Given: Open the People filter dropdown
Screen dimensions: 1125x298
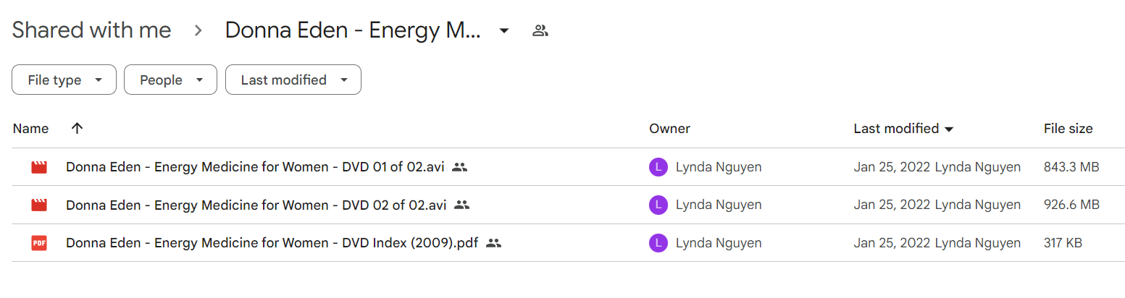Looking at the screenshot, I should [170, 80].
